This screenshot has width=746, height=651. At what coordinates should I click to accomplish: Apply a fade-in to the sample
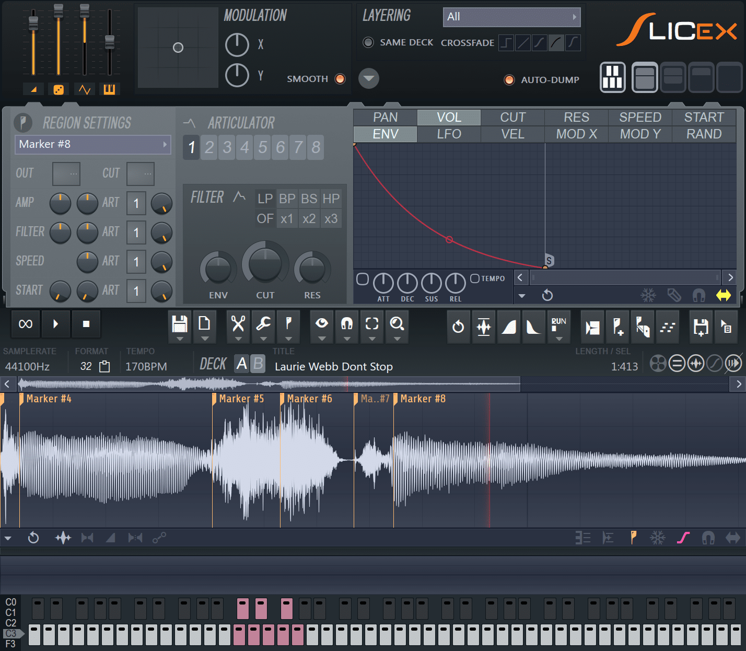(508, 324)
